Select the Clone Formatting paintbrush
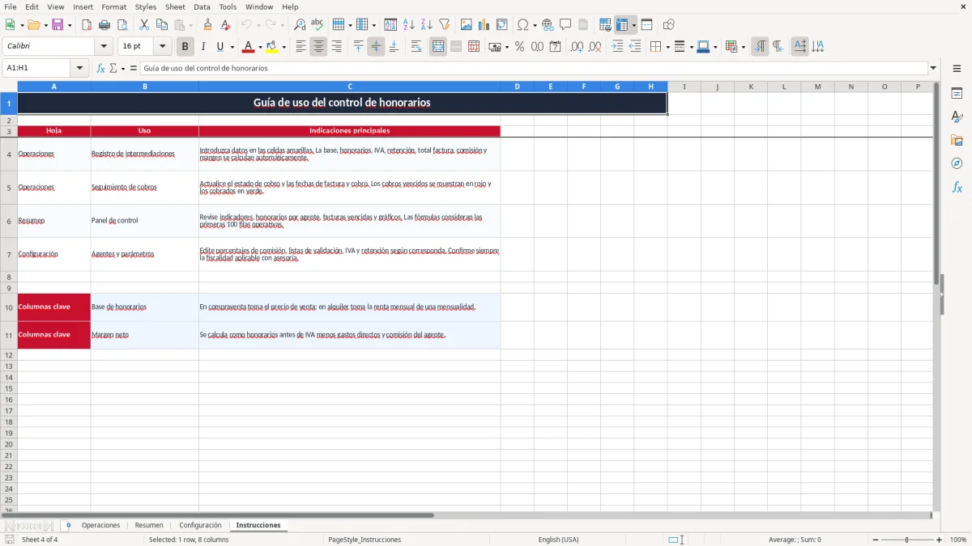 tap(208, 25)
